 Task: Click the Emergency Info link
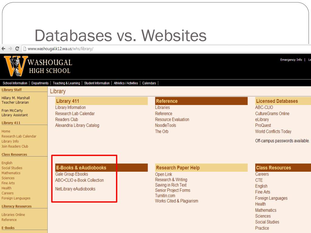click(291, 60)
